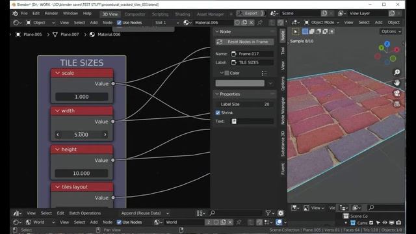Toggle the frame Color checkbox

(x=227, y=73)
